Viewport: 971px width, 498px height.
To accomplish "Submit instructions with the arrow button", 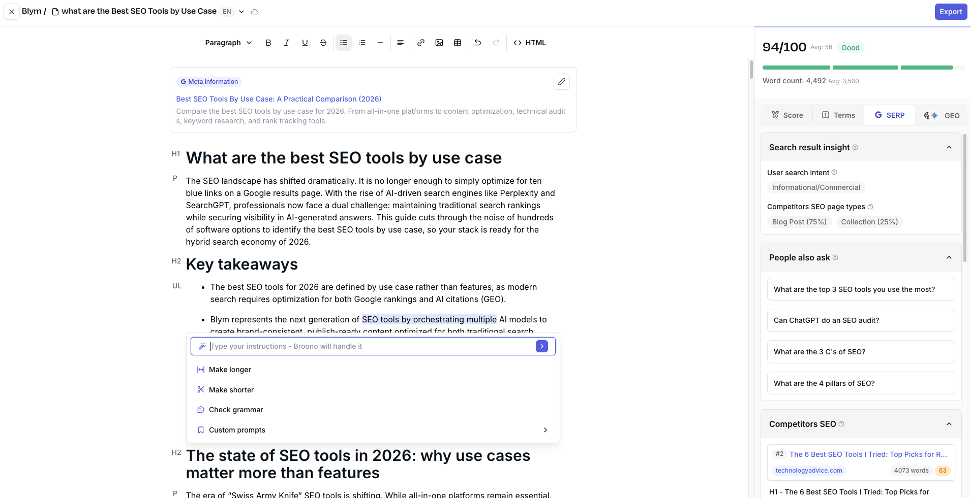I will click(x=542, y=346).
